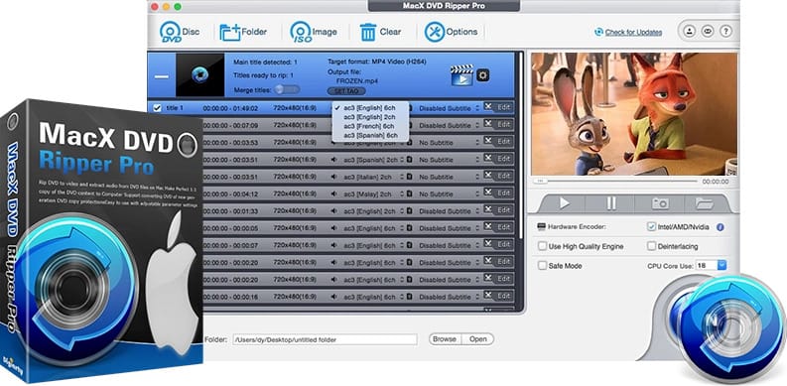Open audio dropdown showing ac3 [Malay] 2ch
Screen dimensions: 787x386
pos(373,193)
